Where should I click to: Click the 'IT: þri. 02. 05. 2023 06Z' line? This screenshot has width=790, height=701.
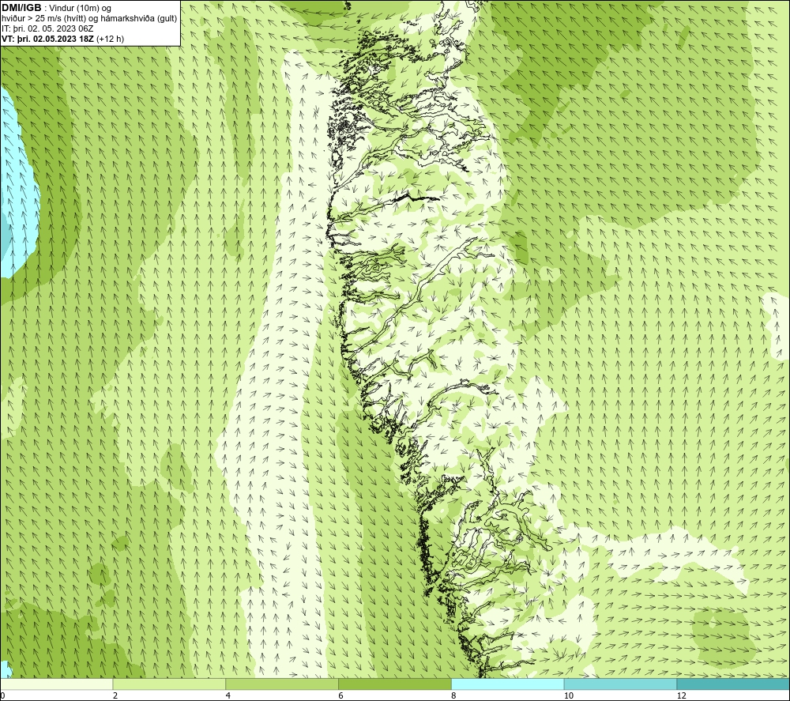(47, 28)
